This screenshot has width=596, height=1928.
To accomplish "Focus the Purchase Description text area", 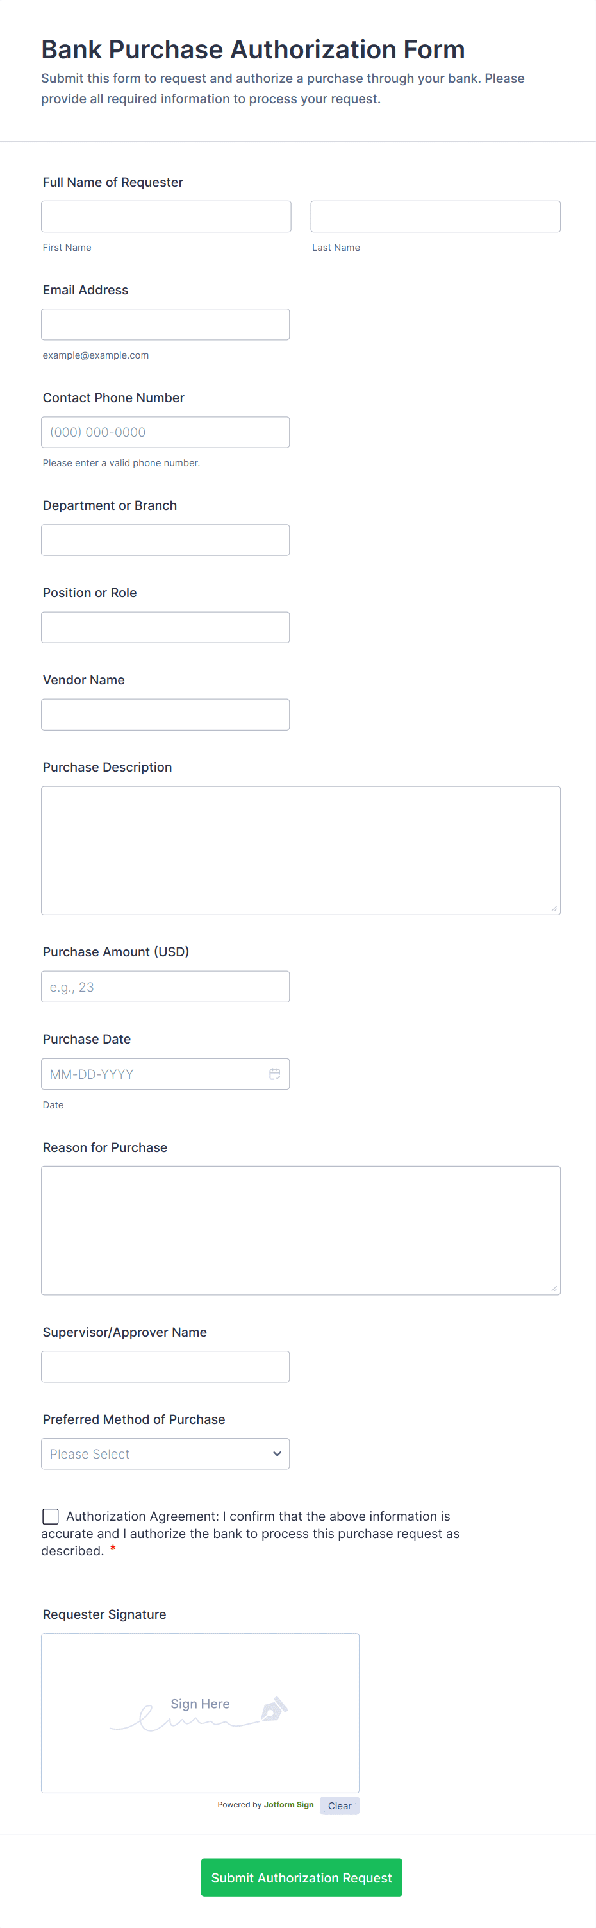I will [301, 850].
